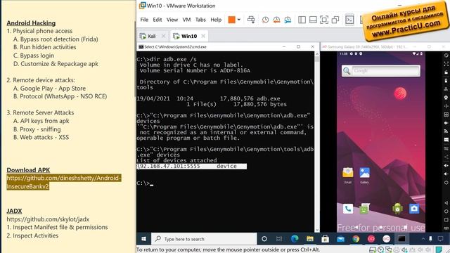Open the Email app on Android
450x253 pixels.
348,175
